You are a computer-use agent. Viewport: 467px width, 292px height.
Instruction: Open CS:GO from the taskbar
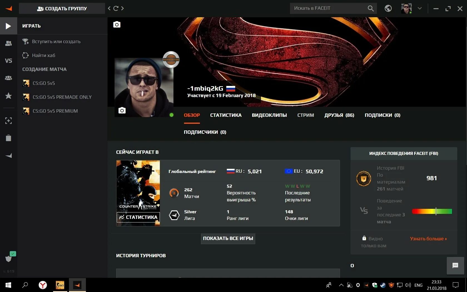click(60, 285)
